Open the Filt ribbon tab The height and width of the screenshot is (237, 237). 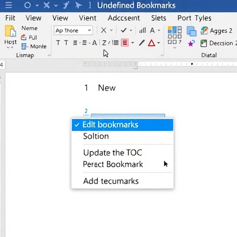pyautogui.click(x=10, y=18)
